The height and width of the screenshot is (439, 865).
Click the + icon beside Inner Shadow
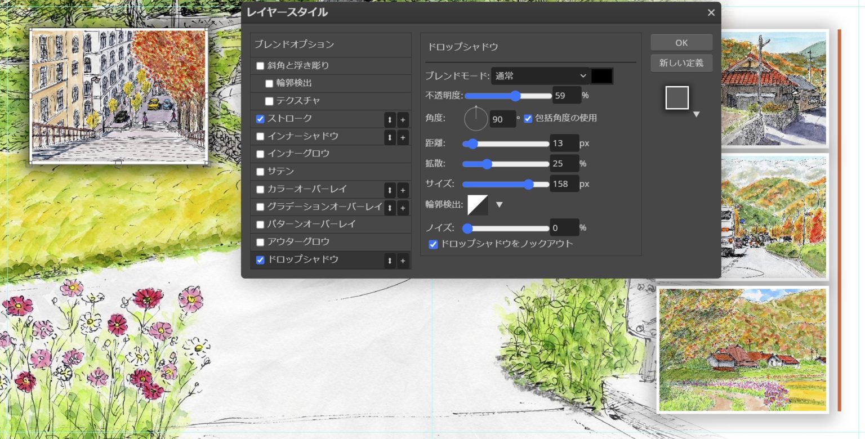[x=403, y=137]
